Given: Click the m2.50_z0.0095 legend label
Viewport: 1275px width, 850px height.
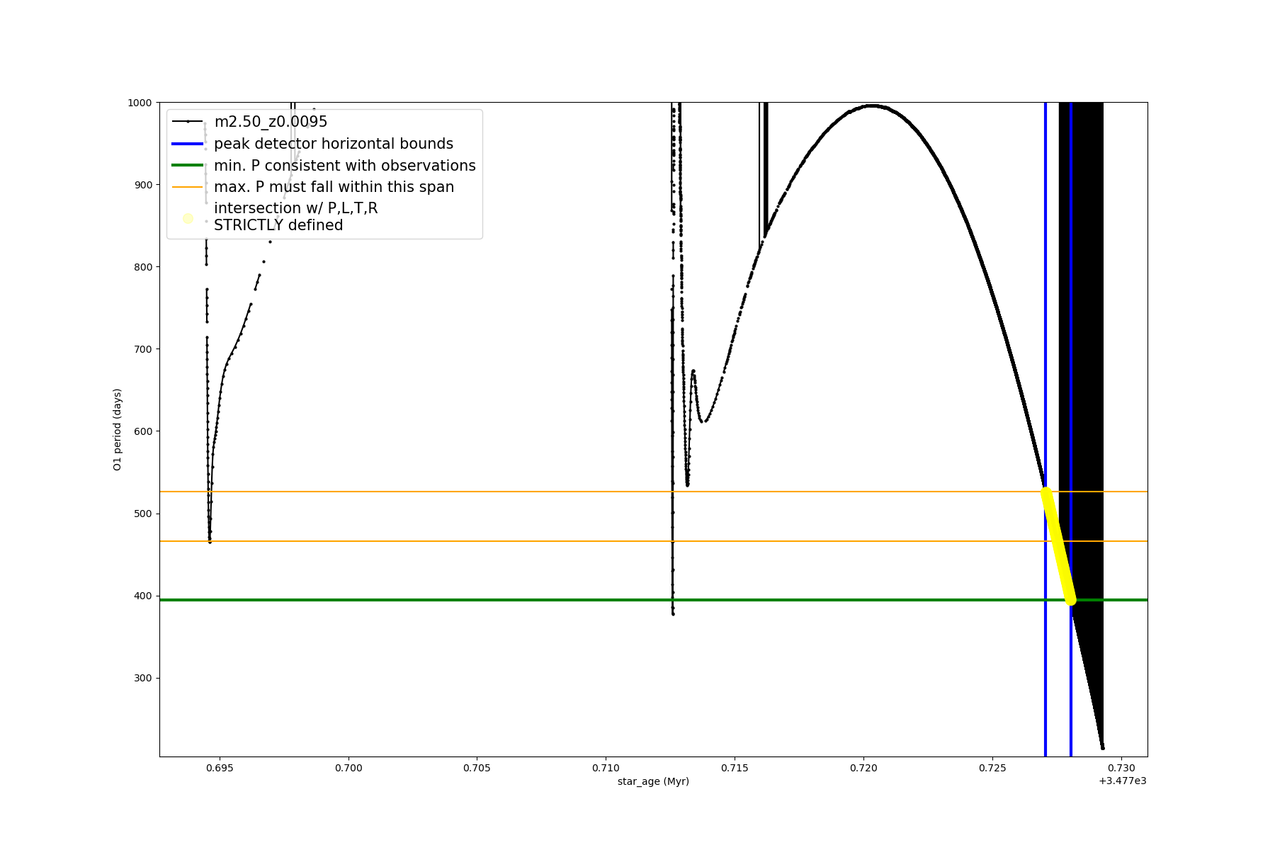Looking at the screenshot, I should tap(271, 122).
